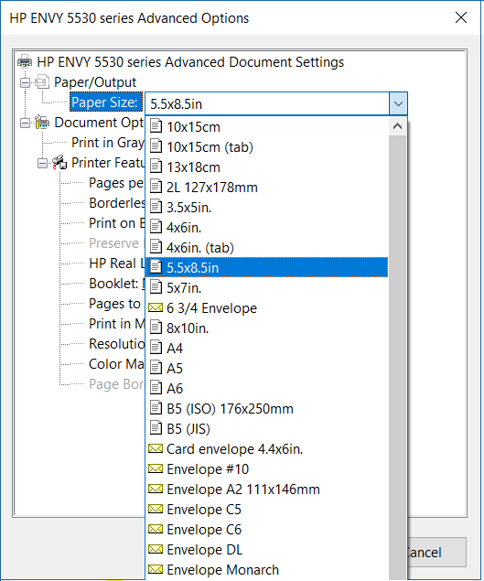Click the Document Options printer icon
This screenshot has height=581, width=484.
[x=42, y=122]
